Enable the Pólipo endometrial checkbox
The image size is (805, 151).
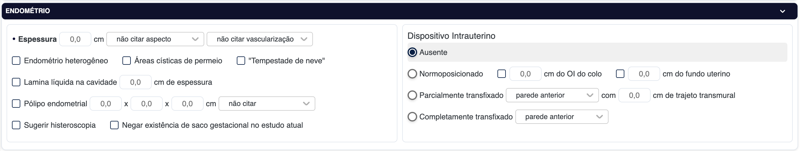[x=16, y=104]
